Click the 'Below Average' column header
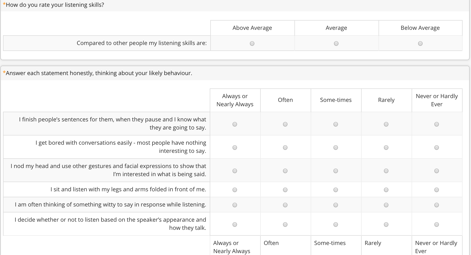471x255 pixels. [x=420, y=28]
